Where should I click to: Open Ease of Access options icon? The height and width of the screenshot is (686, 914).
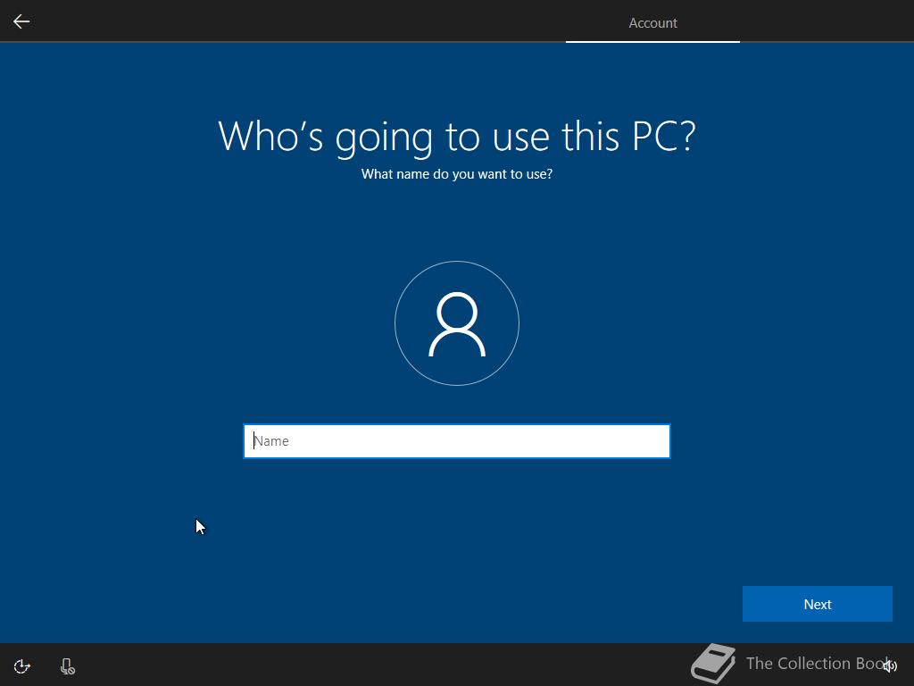(x=21, y=666)
